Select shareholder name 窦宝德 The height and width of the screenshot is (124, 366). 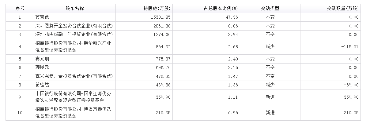click(x=42, y=17)
